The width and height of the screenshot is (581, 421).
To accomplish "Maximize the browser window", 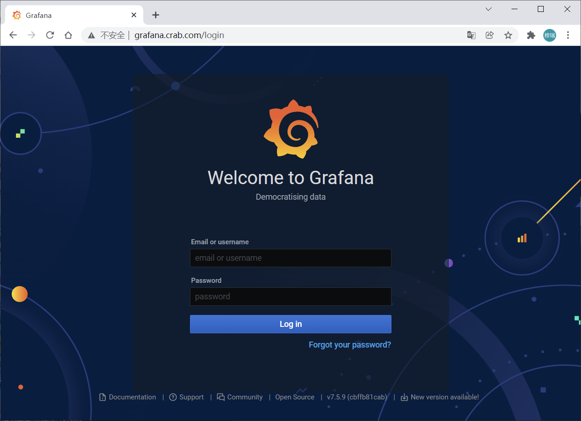I will (541, 9).
